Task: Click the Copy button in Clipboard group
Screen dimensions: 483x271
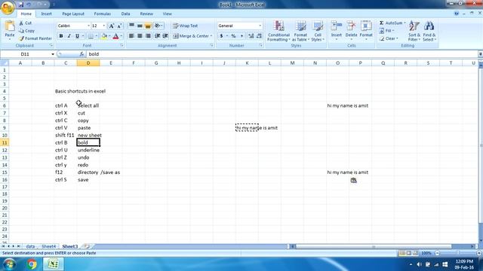Action: pos(26,31)
